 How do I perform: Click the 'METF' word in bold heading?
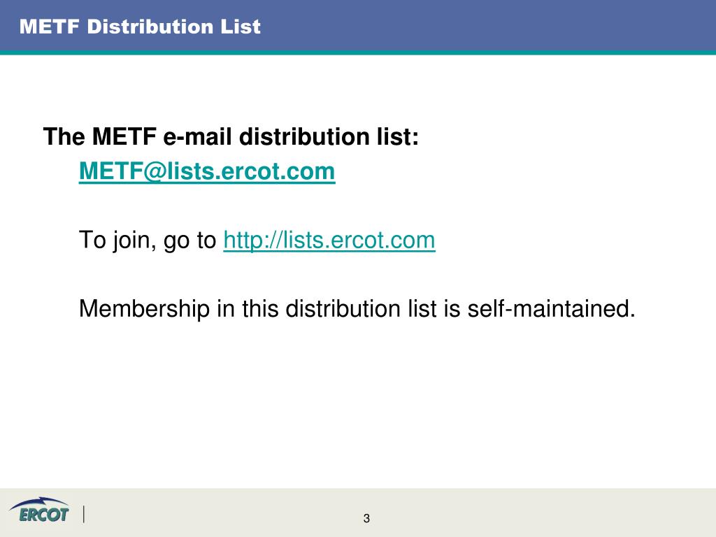[124, 136]
